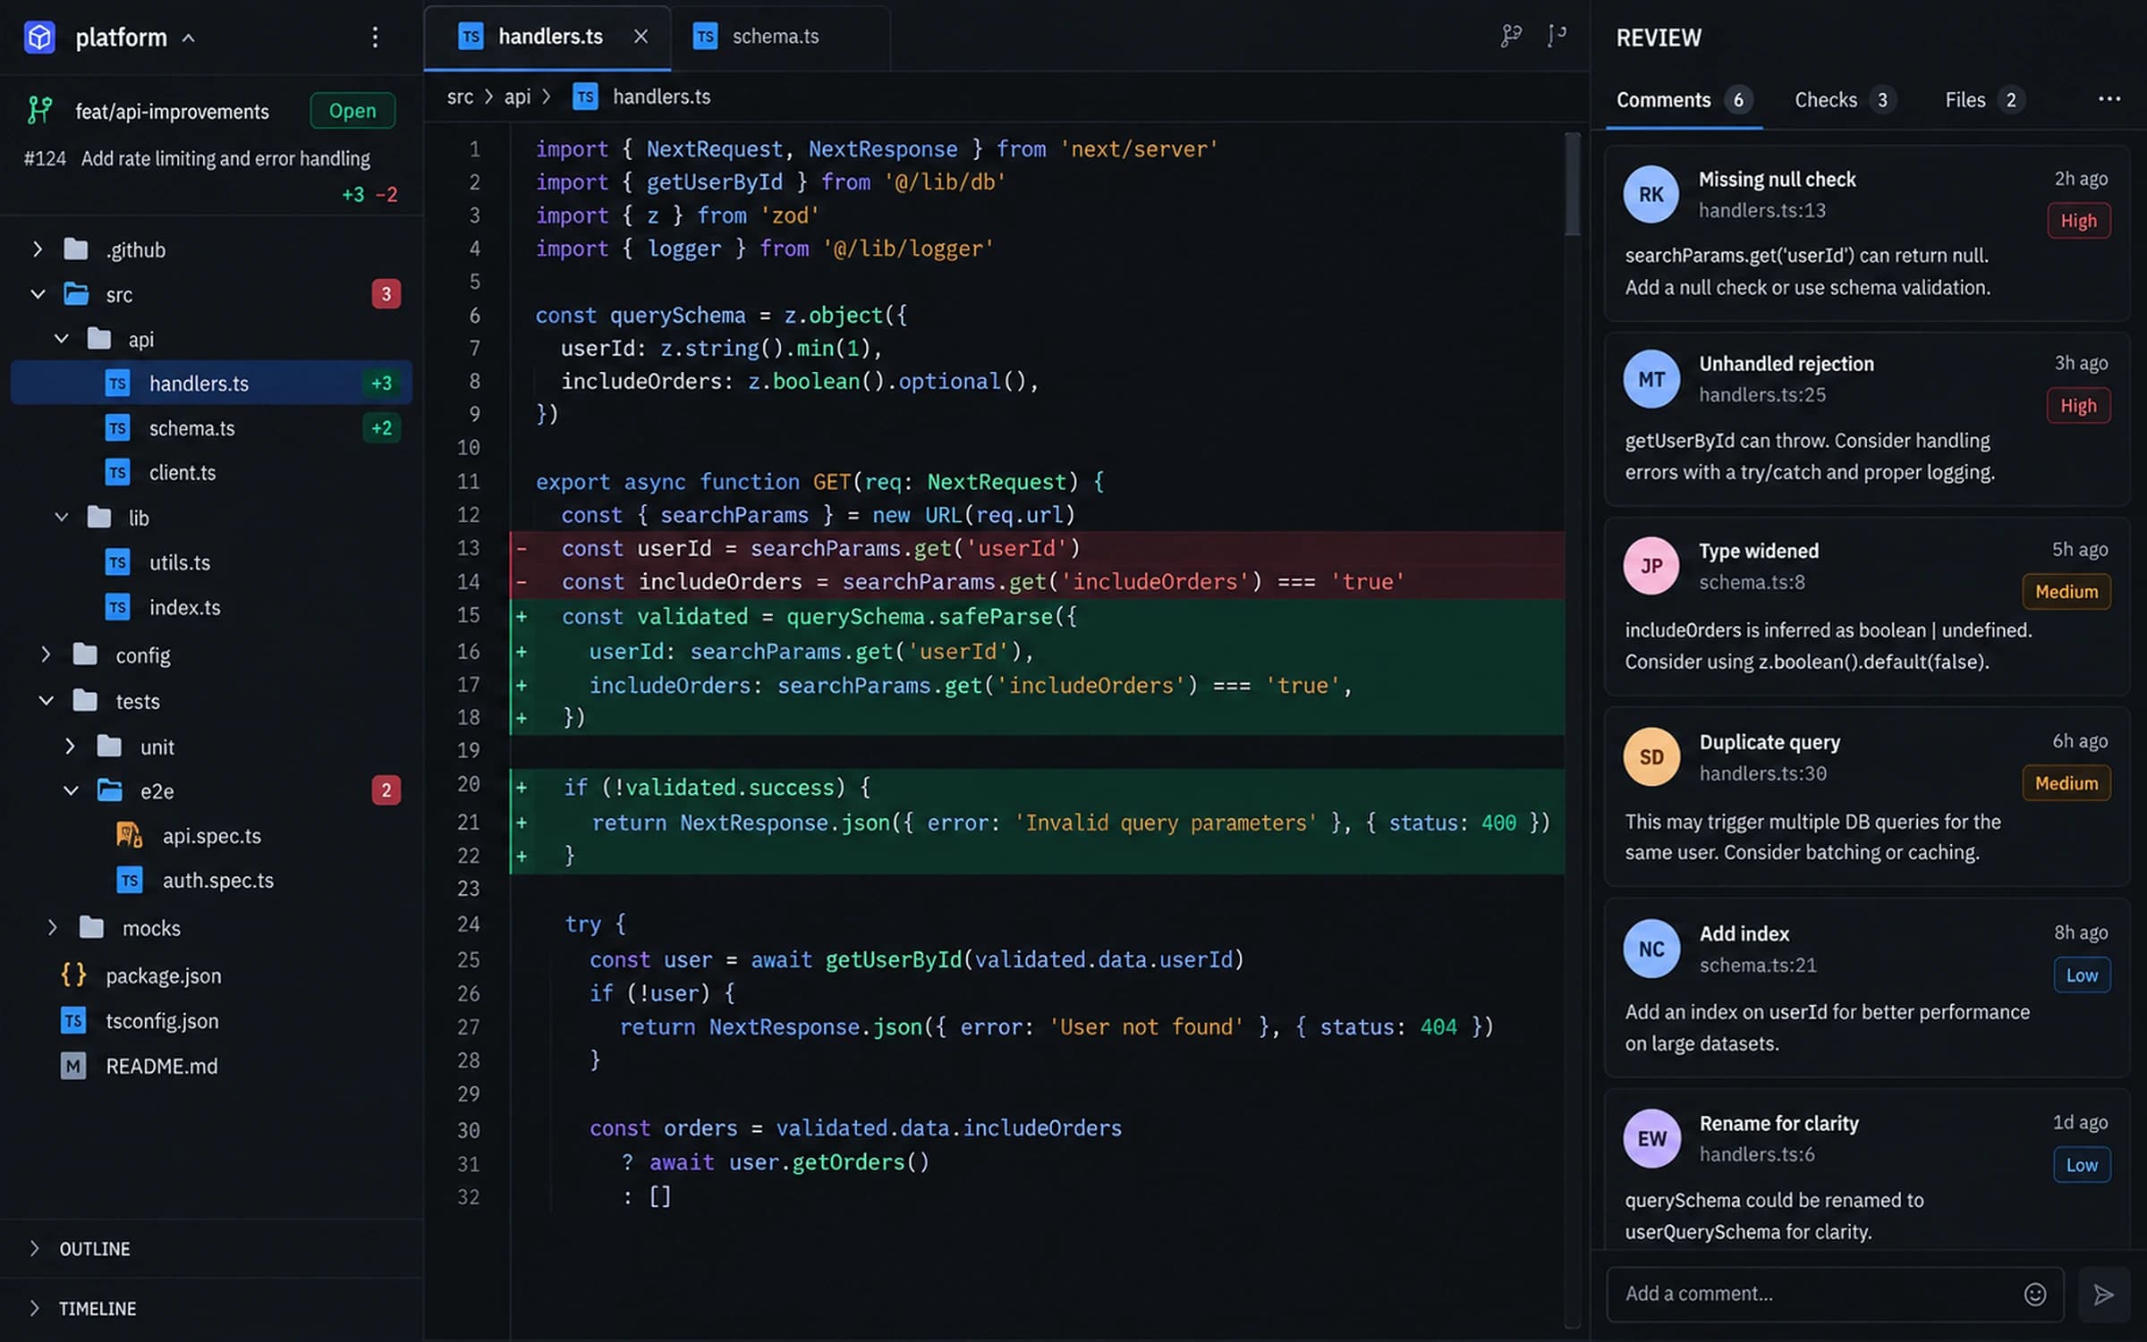Screen dimensions: 2147x1342
Task: Open the Review panel more options menu
Action: coord(2109,98)
